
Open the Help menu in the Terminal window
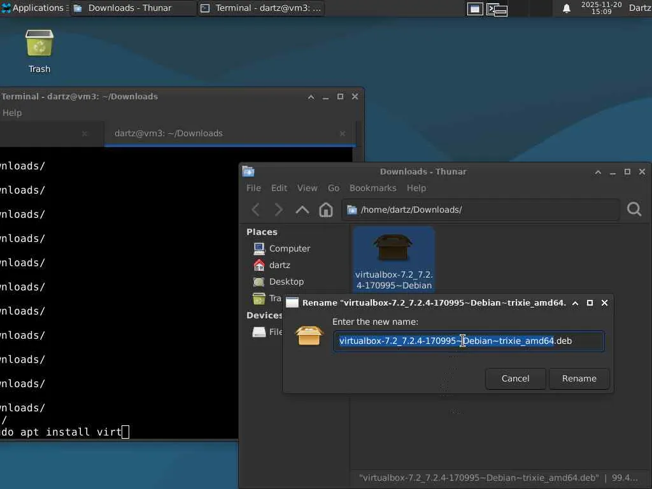(x=12, y=113)
